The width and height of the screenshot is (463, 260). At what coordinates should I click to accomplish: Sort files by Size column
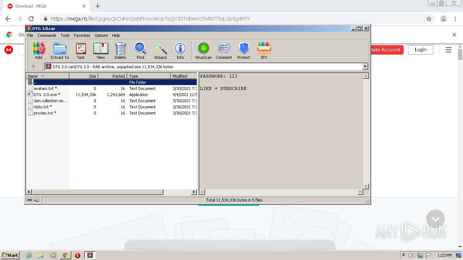84,76
